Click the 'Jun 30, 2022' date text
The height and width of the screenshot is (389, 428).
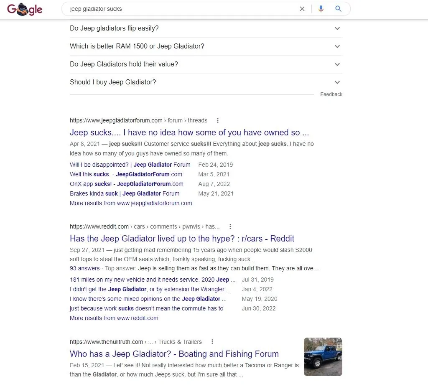coord(258,308)
